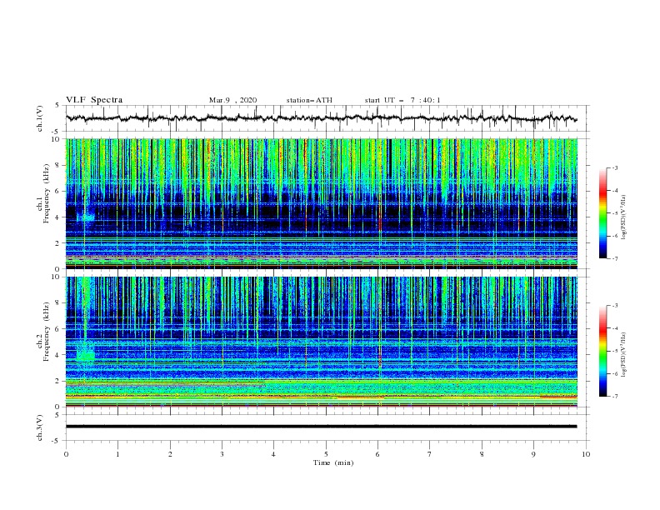Click the '10' tick on time axis
This screenshot has width=660, height=510.
(x=586, y=454)
